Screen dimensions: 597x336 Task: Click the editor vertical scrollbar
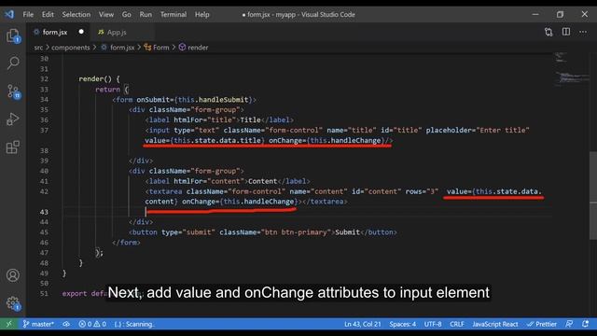pyautogui.click(x=593, y=195)
